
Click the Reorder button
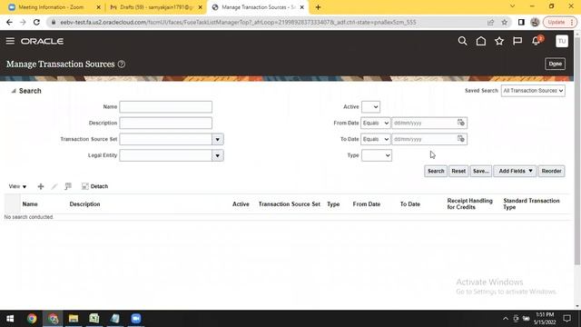pos(551,171)
